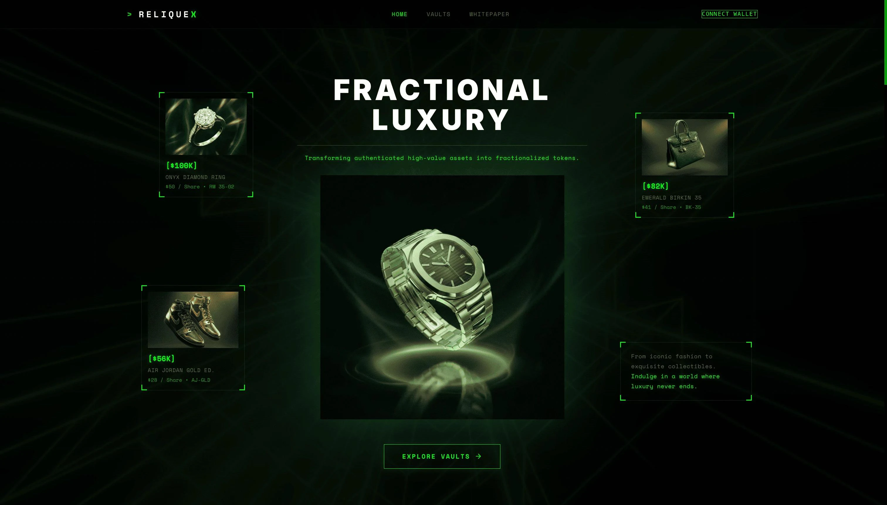Go to the Vaults page
The height and width of the screenshot is (505, 887).
coord(438,14)
